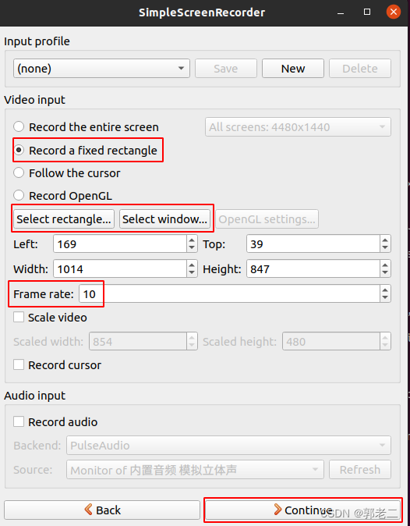Click the Left value field showing 169

(120, 243)
